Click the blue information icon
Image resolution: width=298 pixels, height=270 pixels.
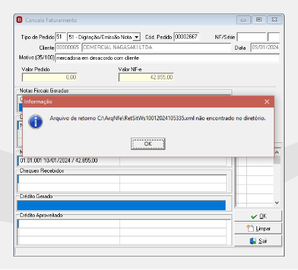coord(36,122)
